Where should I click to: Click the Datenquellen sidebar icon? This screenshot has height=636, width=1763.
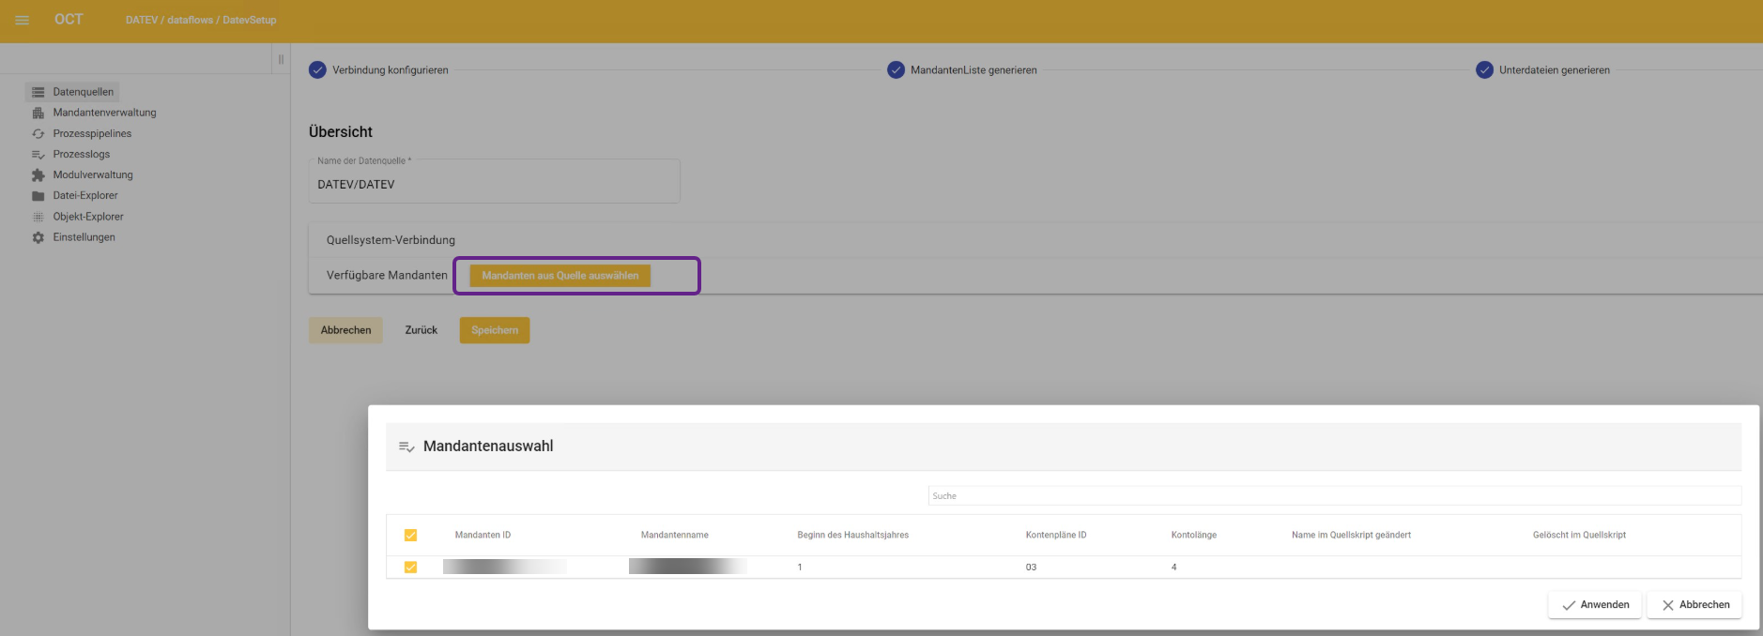click(x=38, y=92)
